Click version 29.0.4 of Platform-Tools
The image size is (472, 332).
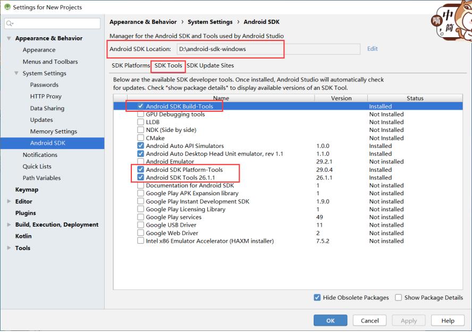pos(324,170)
